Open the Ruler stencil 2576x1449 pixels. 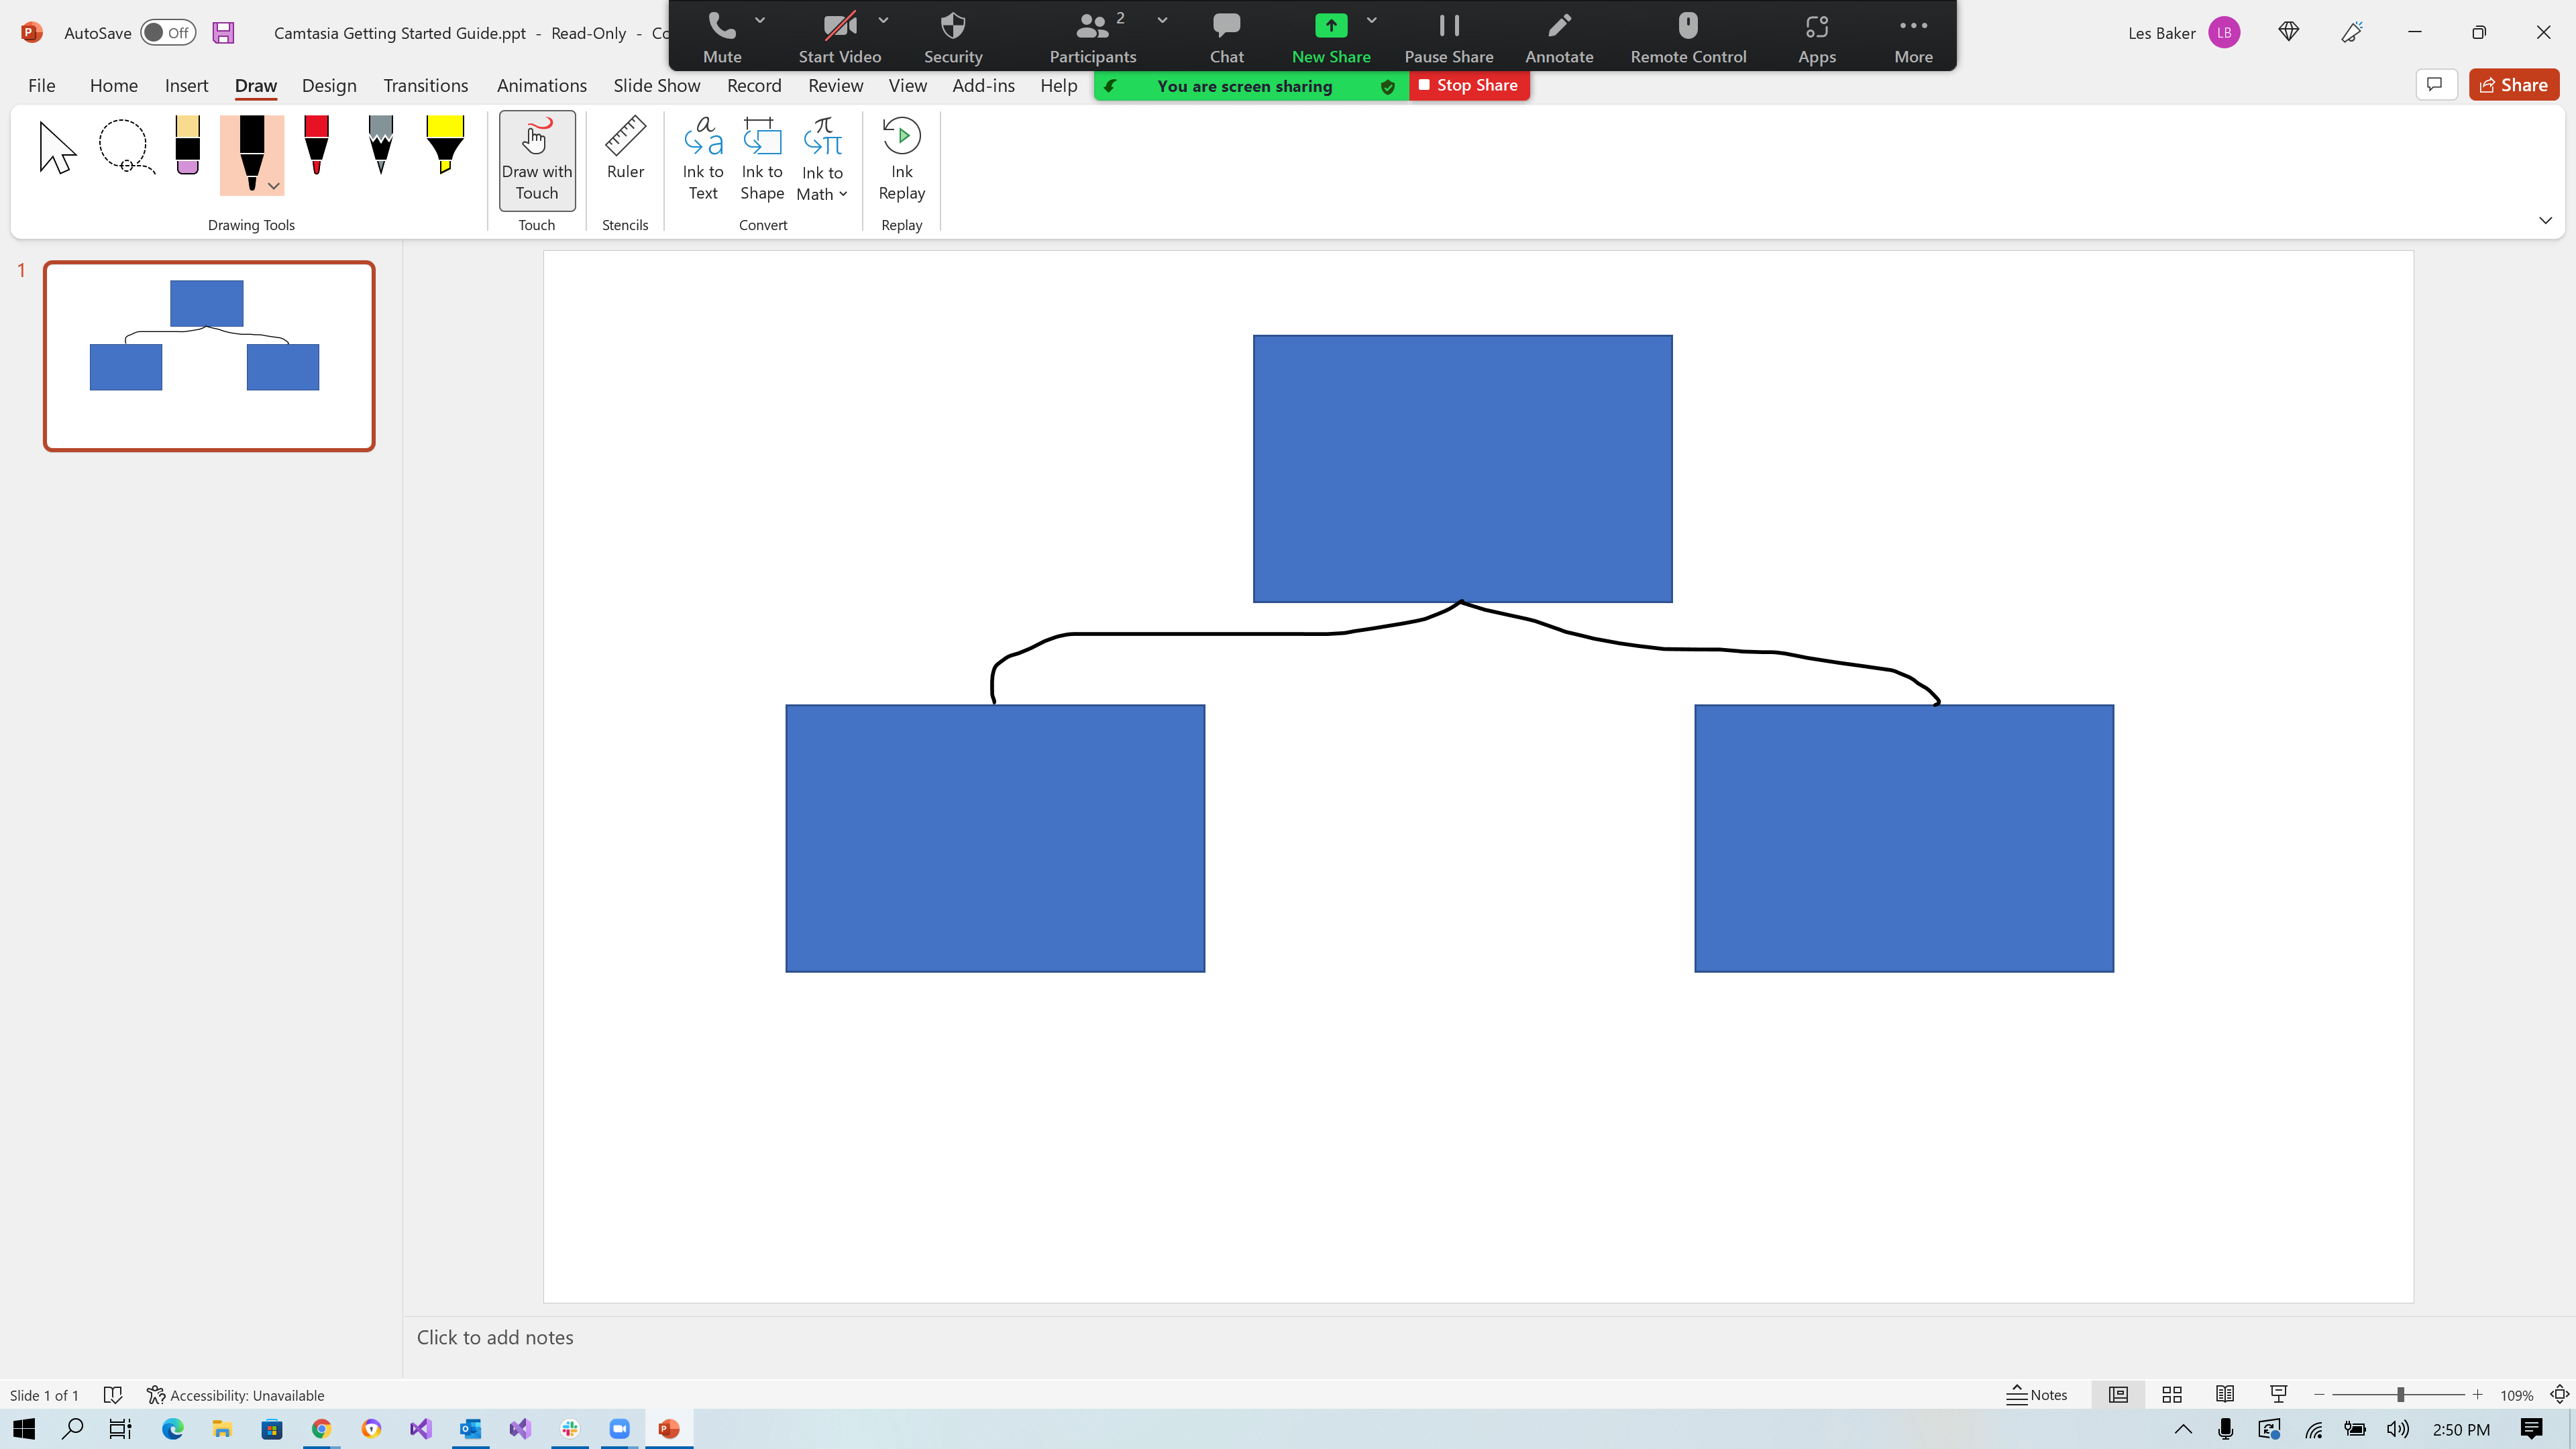click(x=625, y=149)
